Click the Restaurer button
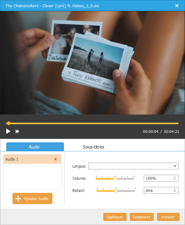The width and height of the screenshot is (185, 225). click(142, 217)
